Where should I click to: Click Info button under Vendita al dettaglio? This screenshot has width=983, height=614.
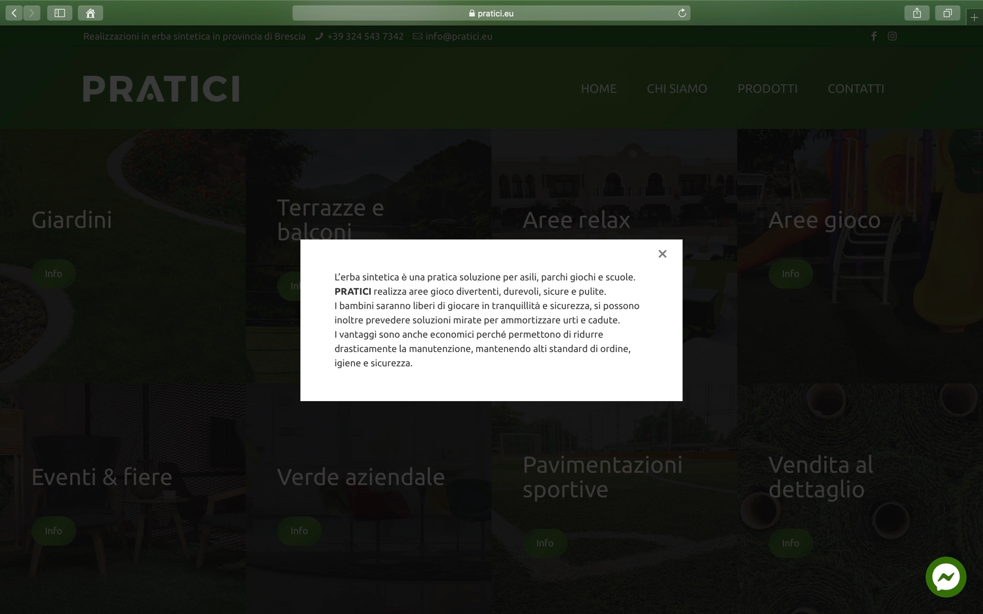(790, 543)
